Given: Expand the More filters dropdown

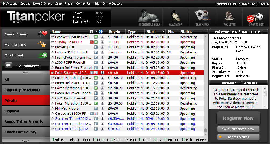Looking at the screenshot, I should tap(201, 140).
